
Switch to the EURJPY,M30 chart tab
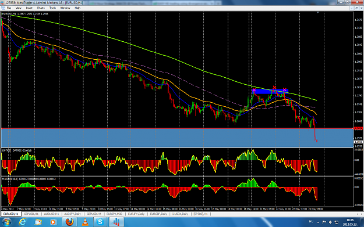114,214
